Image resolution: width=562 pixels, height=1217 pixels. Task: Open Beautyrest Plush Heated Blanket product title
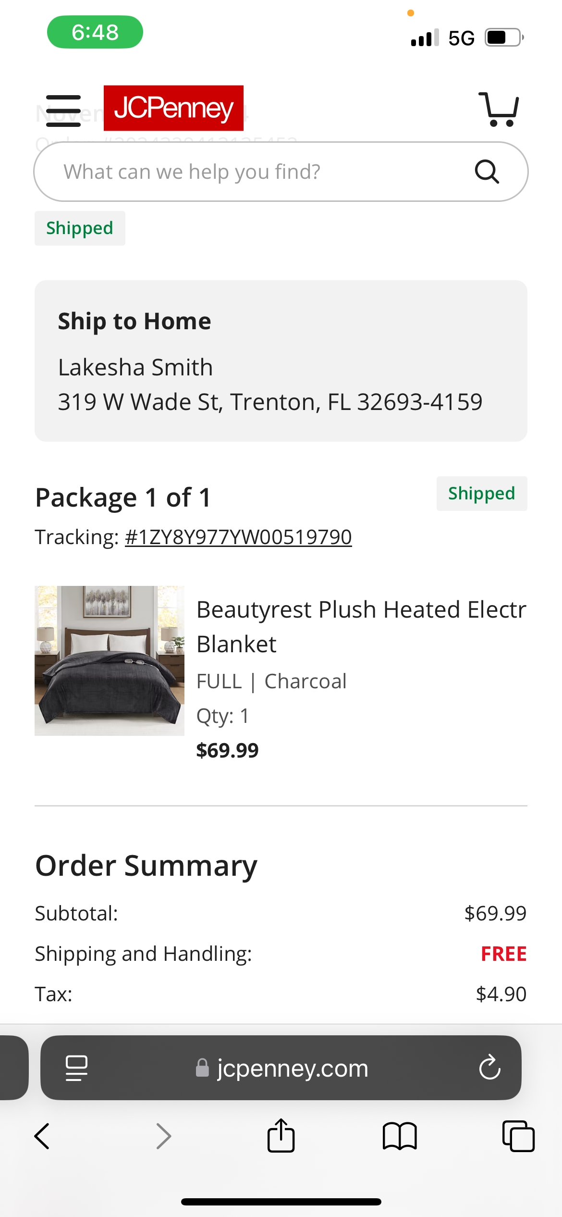click(x=361, y=626)
